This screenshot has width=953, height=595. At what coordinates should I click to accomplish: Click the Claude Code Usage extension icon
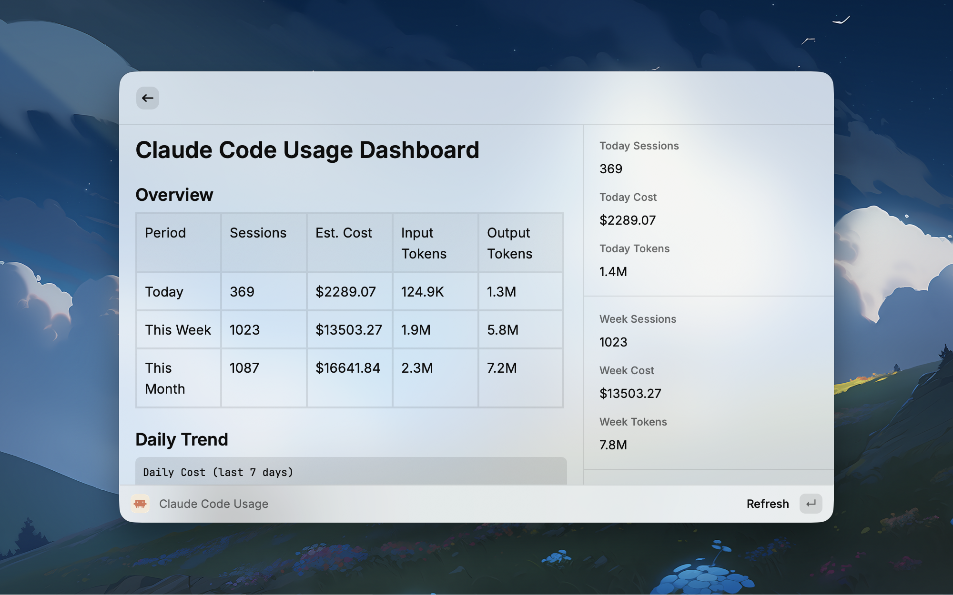(x=140, y=504)
